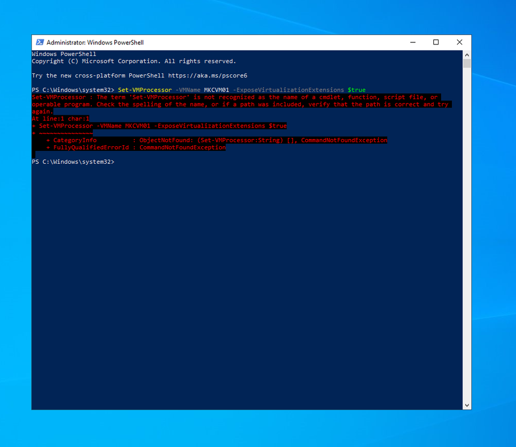The height and width of the screenshot is (447, 516).
Task: Click the green $true value
Action: click(x=356, y=90)
